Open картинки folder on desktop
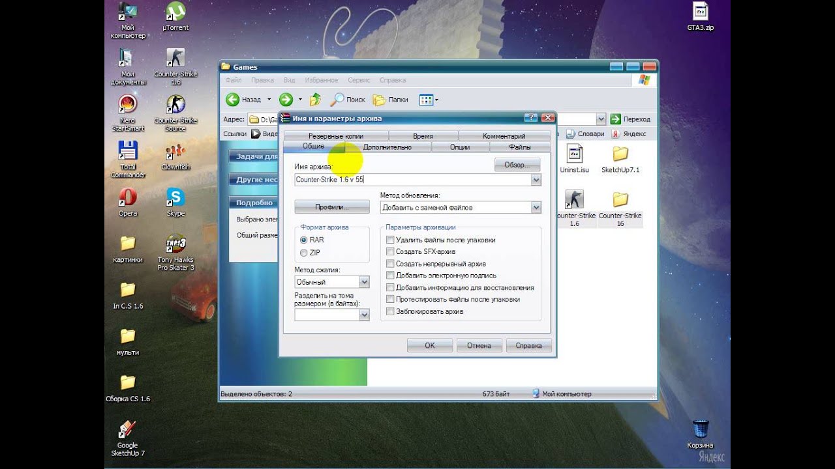This screenshot has height=469, width=835. tap(128, 249)
